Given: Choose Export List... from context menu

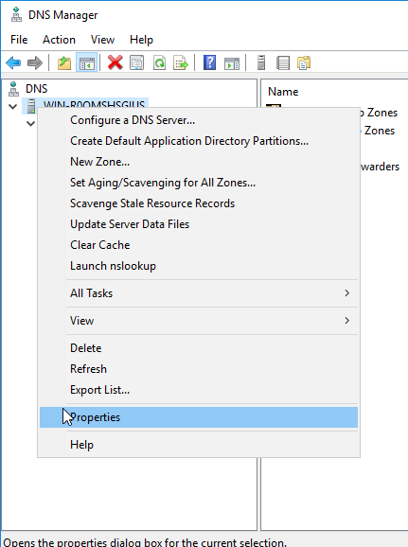Looking at the screenshot, I should [199, 390].
